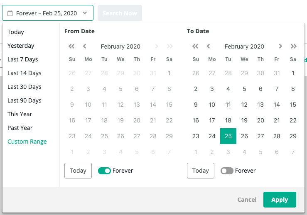Enable the To Date Forever toggle
The image size is (307, 215).
[x=227, y=171]
